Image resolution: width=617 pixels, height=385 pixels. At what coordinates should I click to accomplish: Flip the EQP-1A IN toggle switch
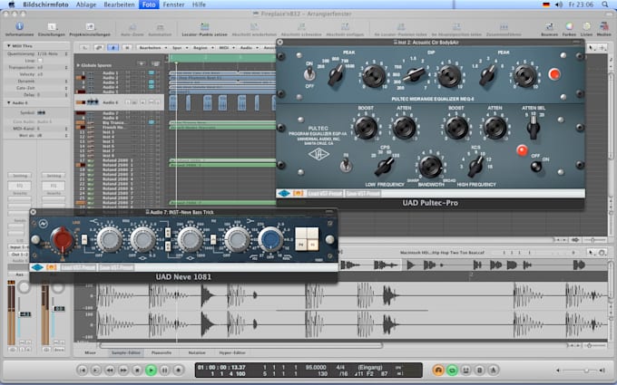pyautogui.click(x=346, y=165)
